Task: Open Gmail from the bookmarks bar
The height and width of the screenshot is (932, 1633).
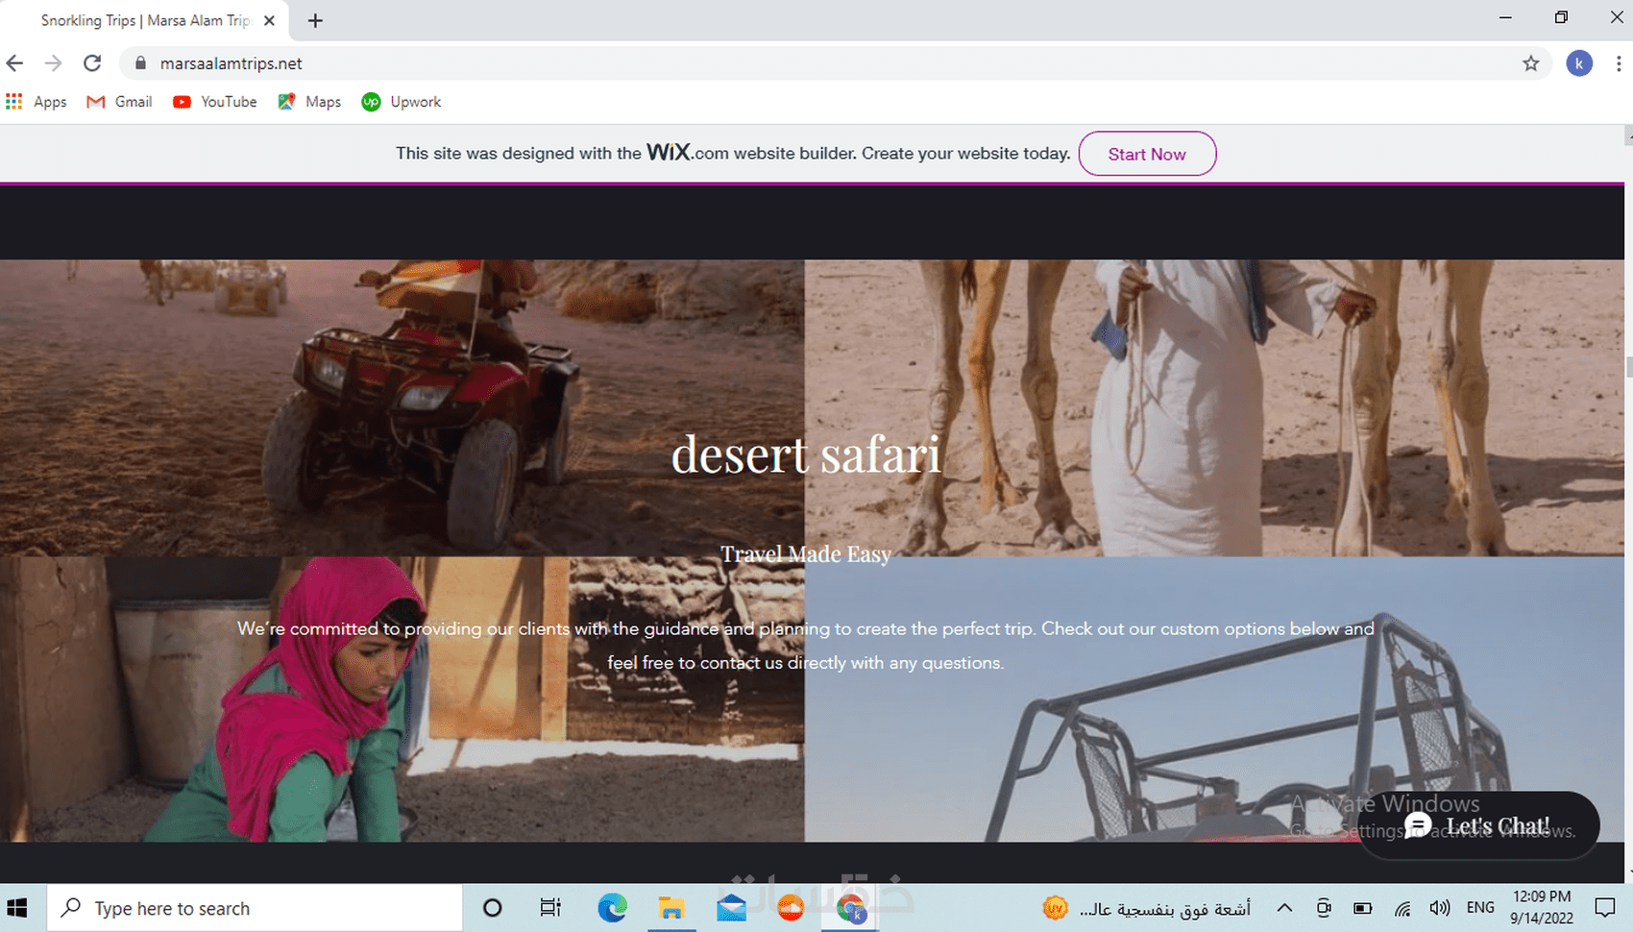Action: 118,101
